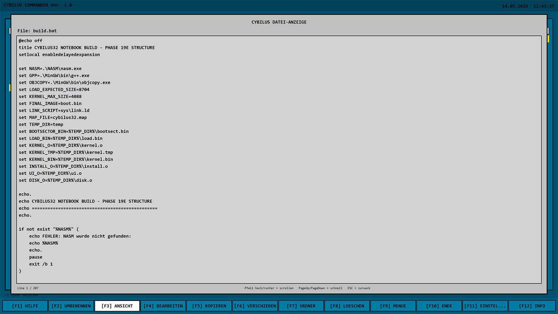The image size is (558, 314).
Task: Click the 'exit /b 1' line
Action: (x=41, y=264)
